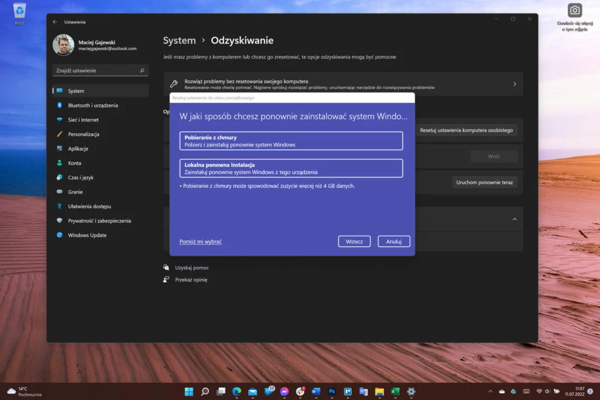Click the System breadcrumb in the header

point(179,41)
